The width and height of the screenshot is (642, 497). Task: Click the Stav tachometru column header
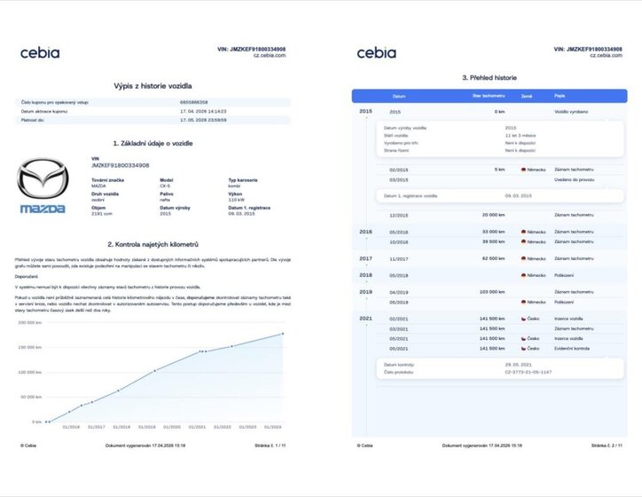[489, 96]
